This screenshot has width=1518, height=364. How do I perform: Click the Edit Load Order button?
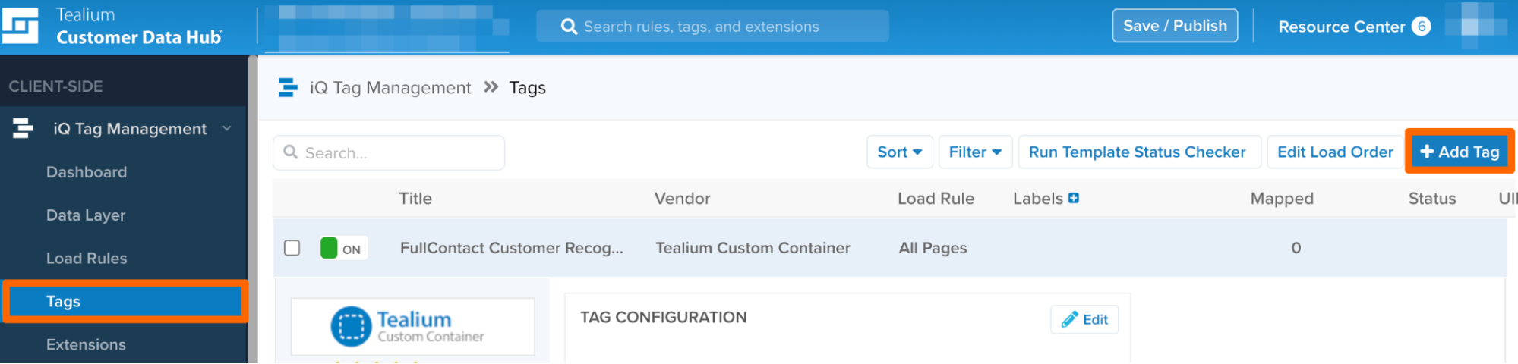point(1335,152)
